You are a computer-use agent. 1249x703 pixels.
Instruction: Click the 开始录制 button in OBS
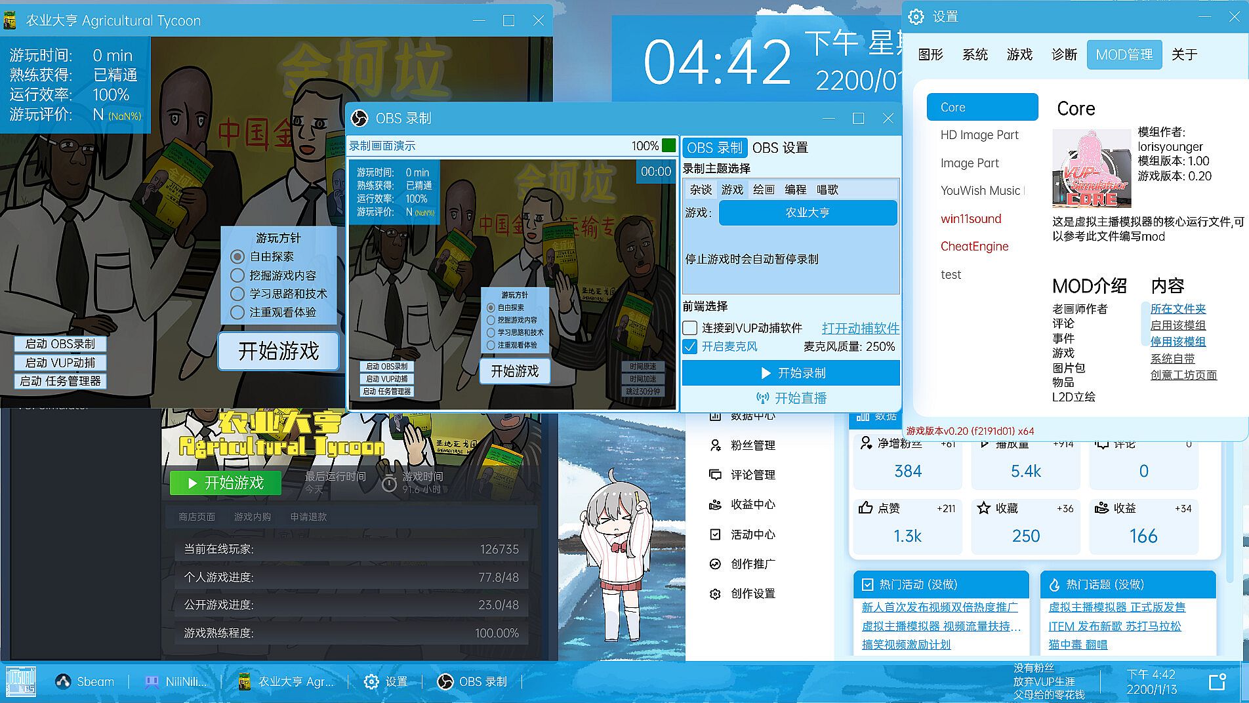click(x=790, y=373)
